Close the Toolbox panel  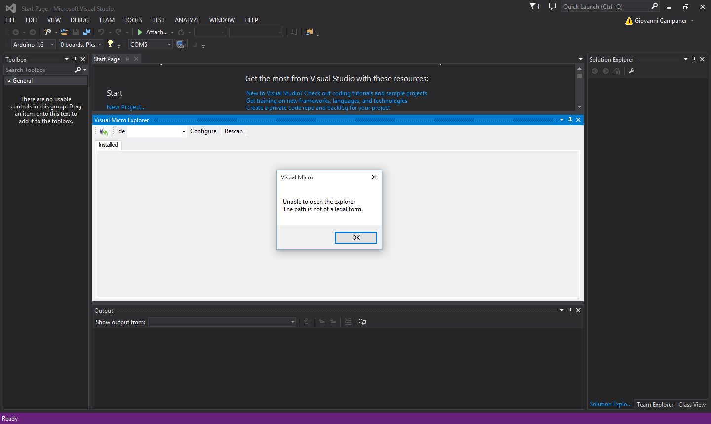click(x=83, y=59)
